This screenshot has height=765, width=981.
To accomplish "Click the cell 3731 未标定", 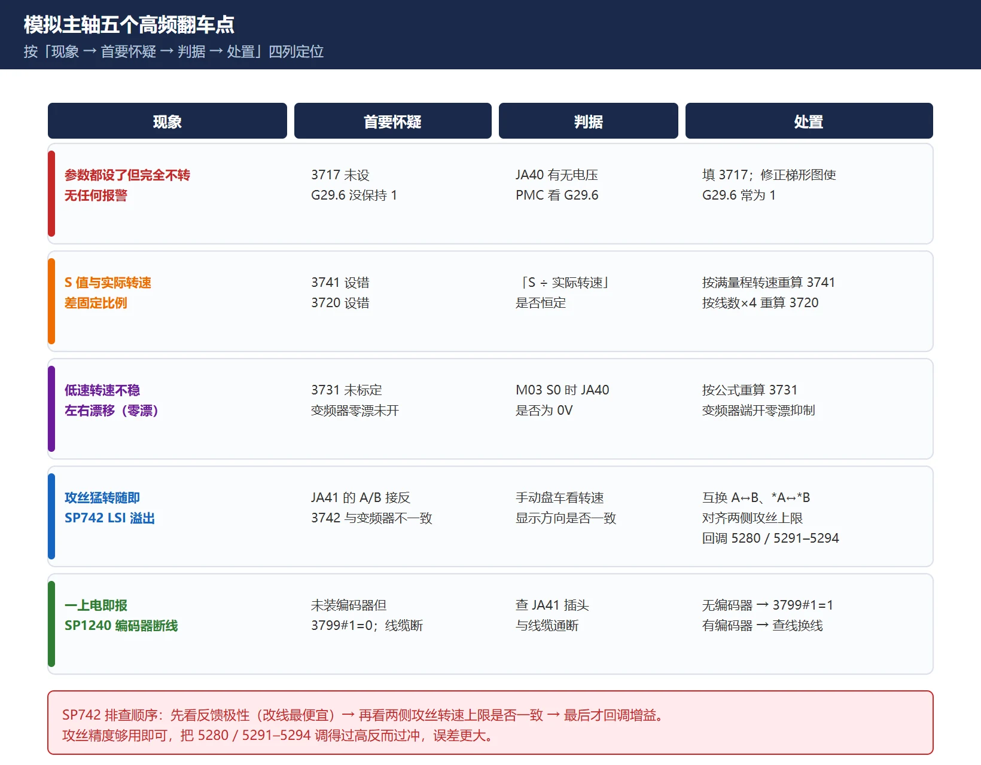I will 346,390.
